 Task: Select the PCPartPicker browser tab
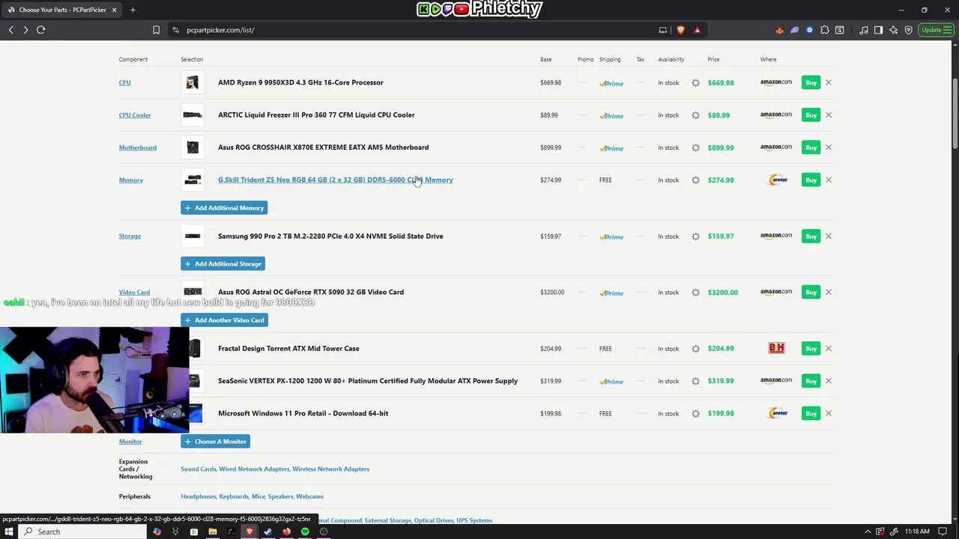[64, 10]
